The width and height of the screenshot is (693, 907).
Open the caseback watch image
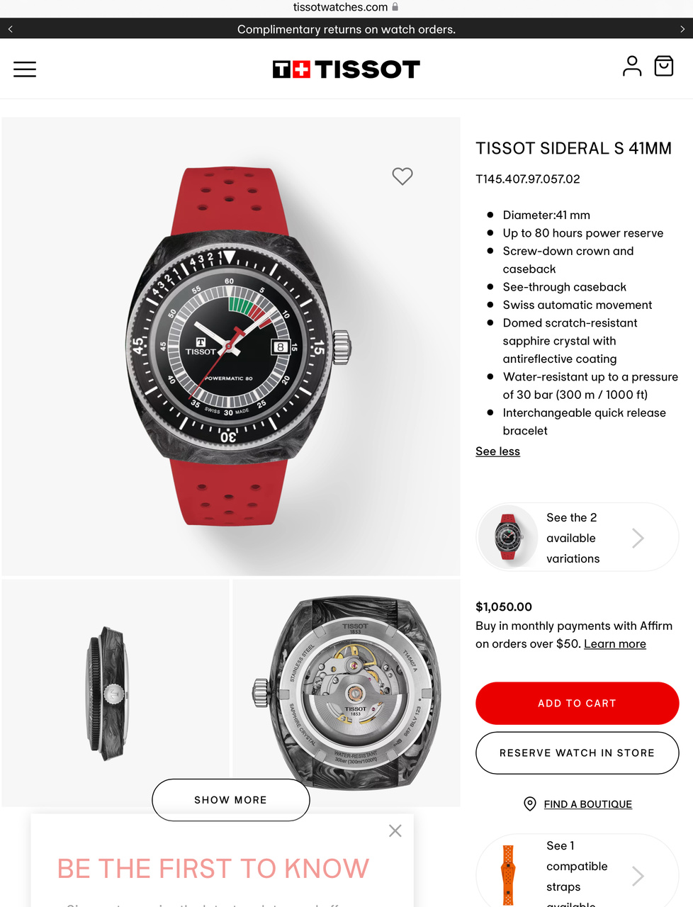[346, 693]
